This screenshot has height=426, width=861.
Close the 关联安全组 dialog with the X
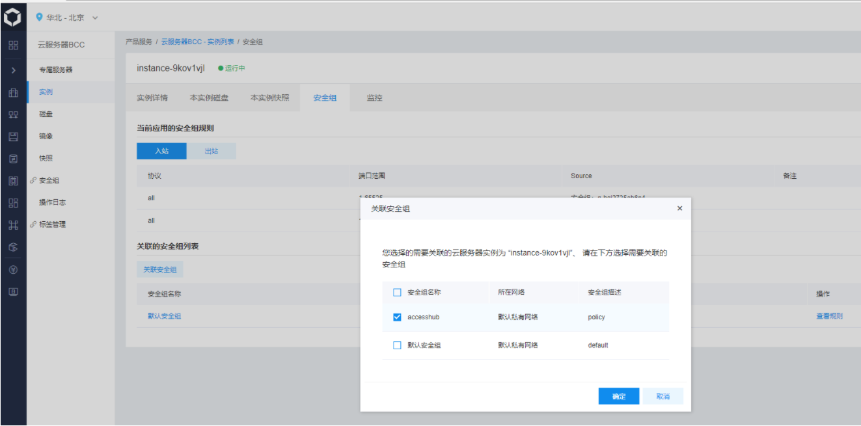680,209
